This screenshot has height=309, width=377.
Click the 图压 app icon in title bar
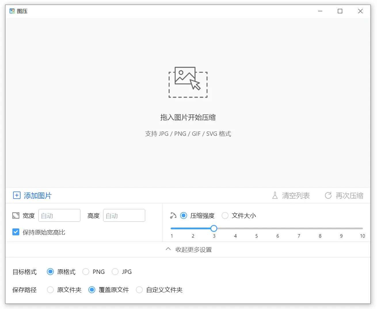(x=12, y=11)
